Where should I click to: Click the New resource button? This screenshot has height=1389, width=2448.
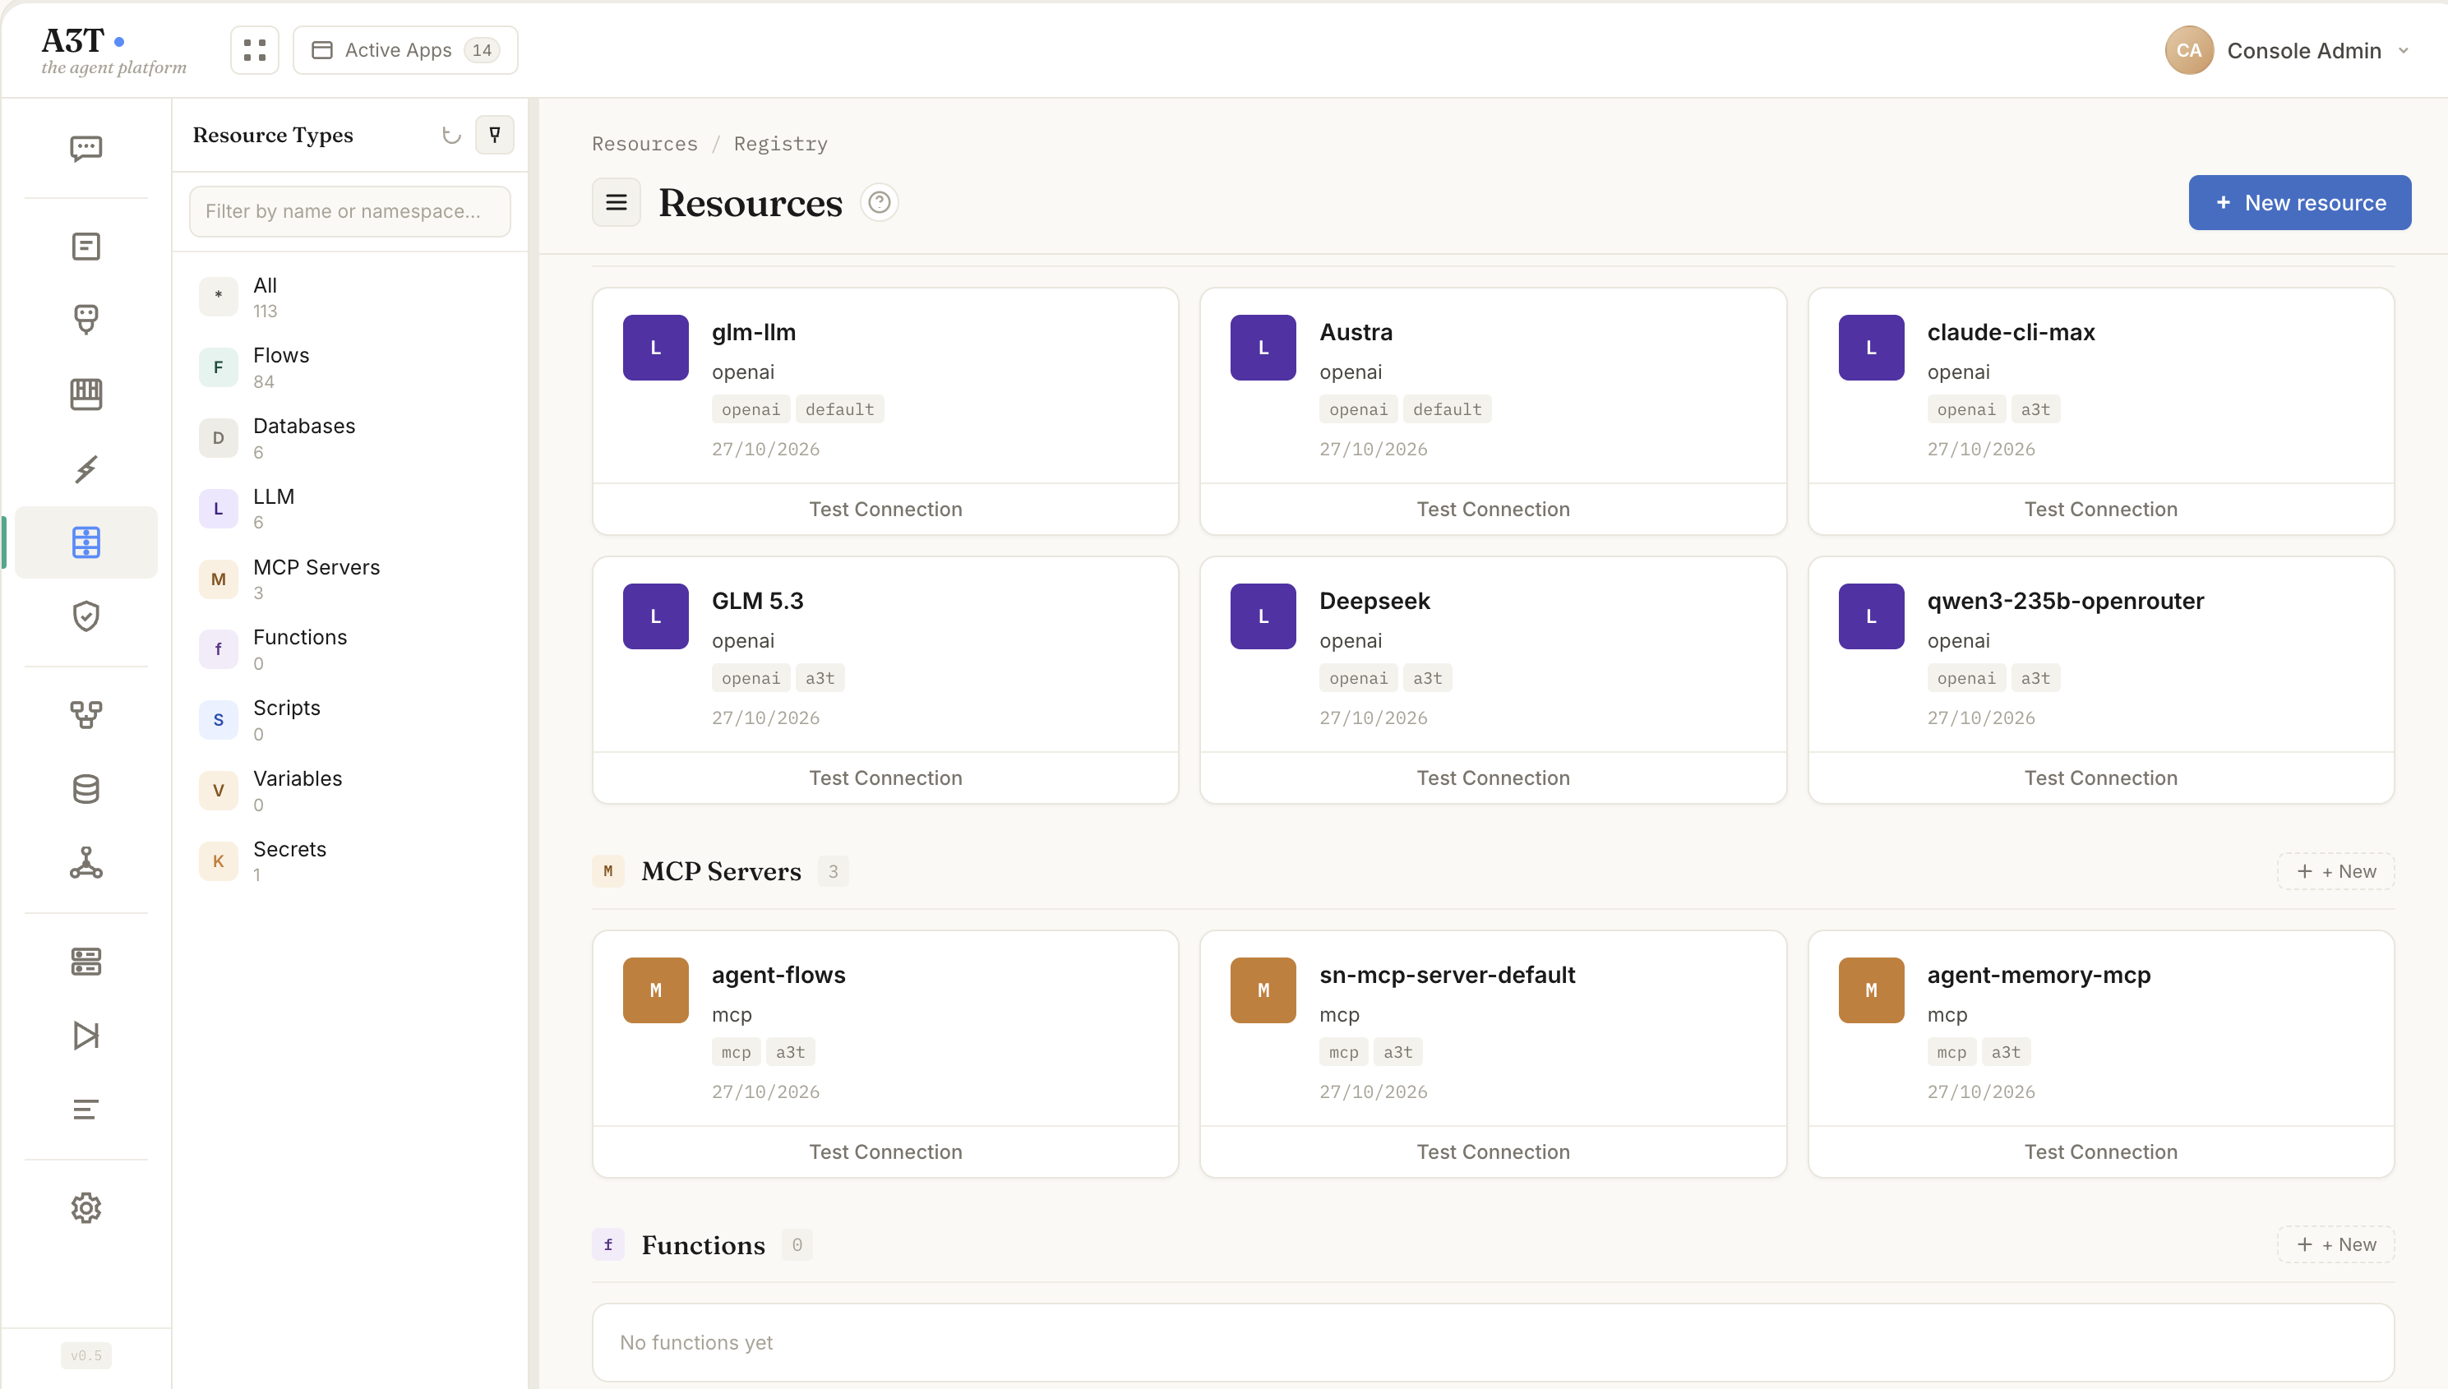coord(2299,202)
